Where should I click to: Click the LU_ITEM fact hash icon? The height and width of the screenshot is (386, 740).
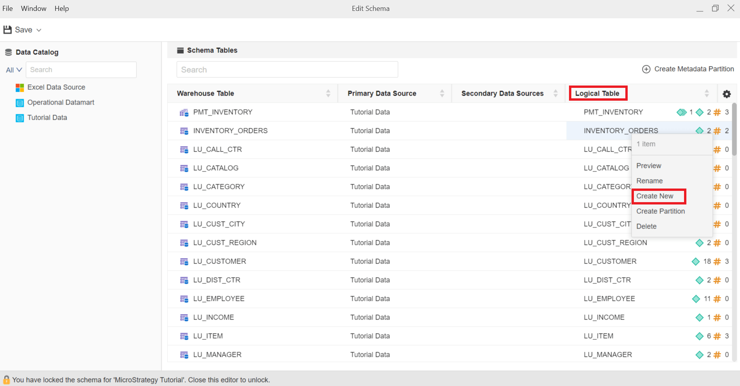[717, 336]
